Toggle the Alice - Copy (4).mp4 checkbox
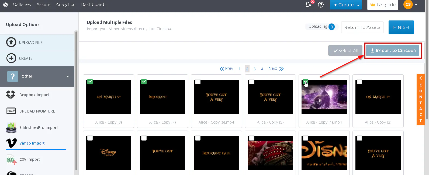 tap(306, 82)
